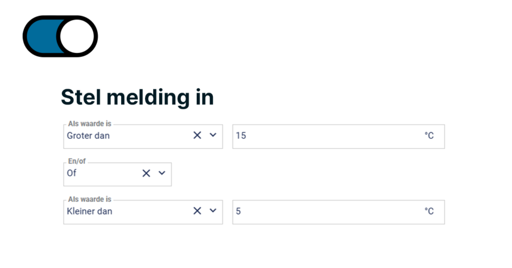Screen dimensions: 512x268
Task: Expand the "Kleiner dan" dropdown via its chevron
Action: coord(213,211)
